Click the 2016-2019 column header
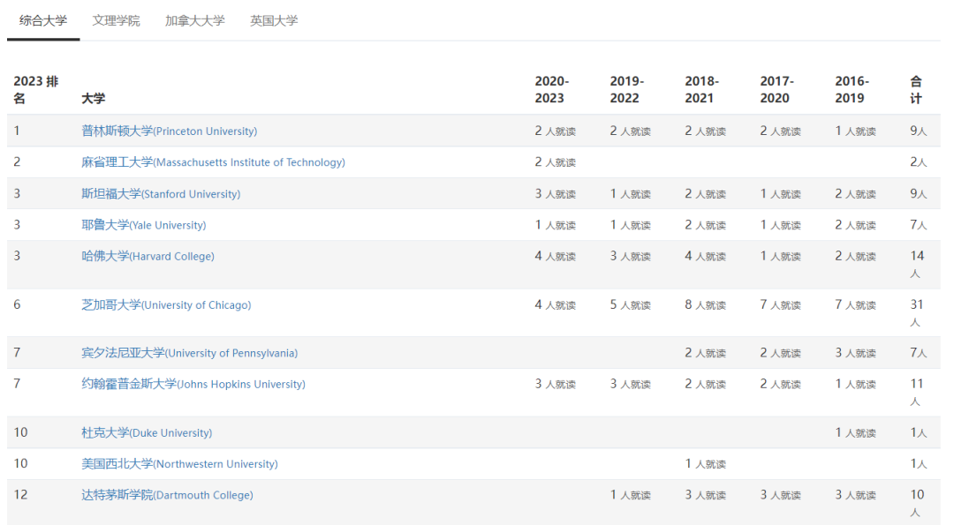This screenshot has width=954, height=525. coord(852,89)
